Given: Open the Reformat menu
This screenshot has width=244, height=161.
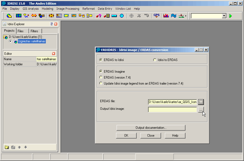Looking at the screenshot, I should tap(89, 9).
